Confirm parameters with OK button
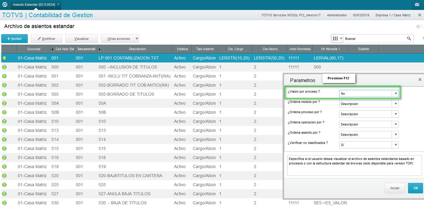Screen dimensions: 424x207 416,188
